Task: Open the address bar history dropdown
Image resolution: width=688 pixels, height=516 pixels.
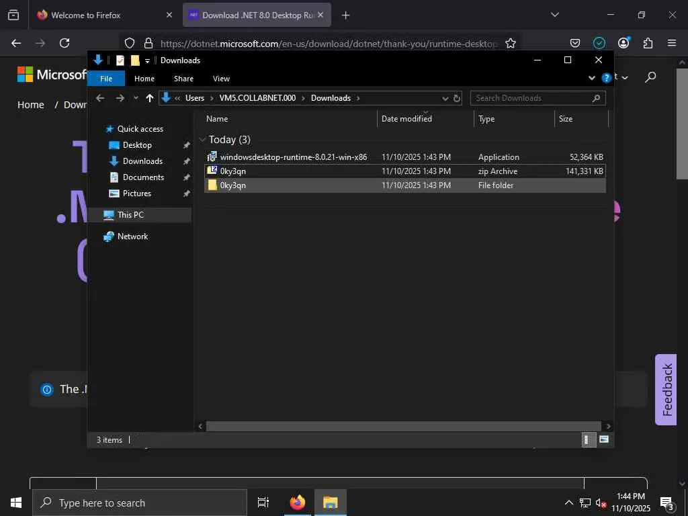Action: (445, 98)
